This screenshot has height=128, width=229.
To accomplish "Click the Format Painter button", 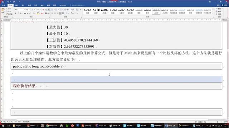I will [x=9, y=14].
